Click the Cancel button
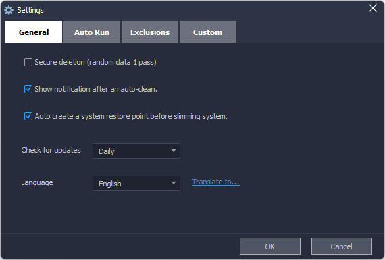This screenshot has height=260, width=385. 342,246
